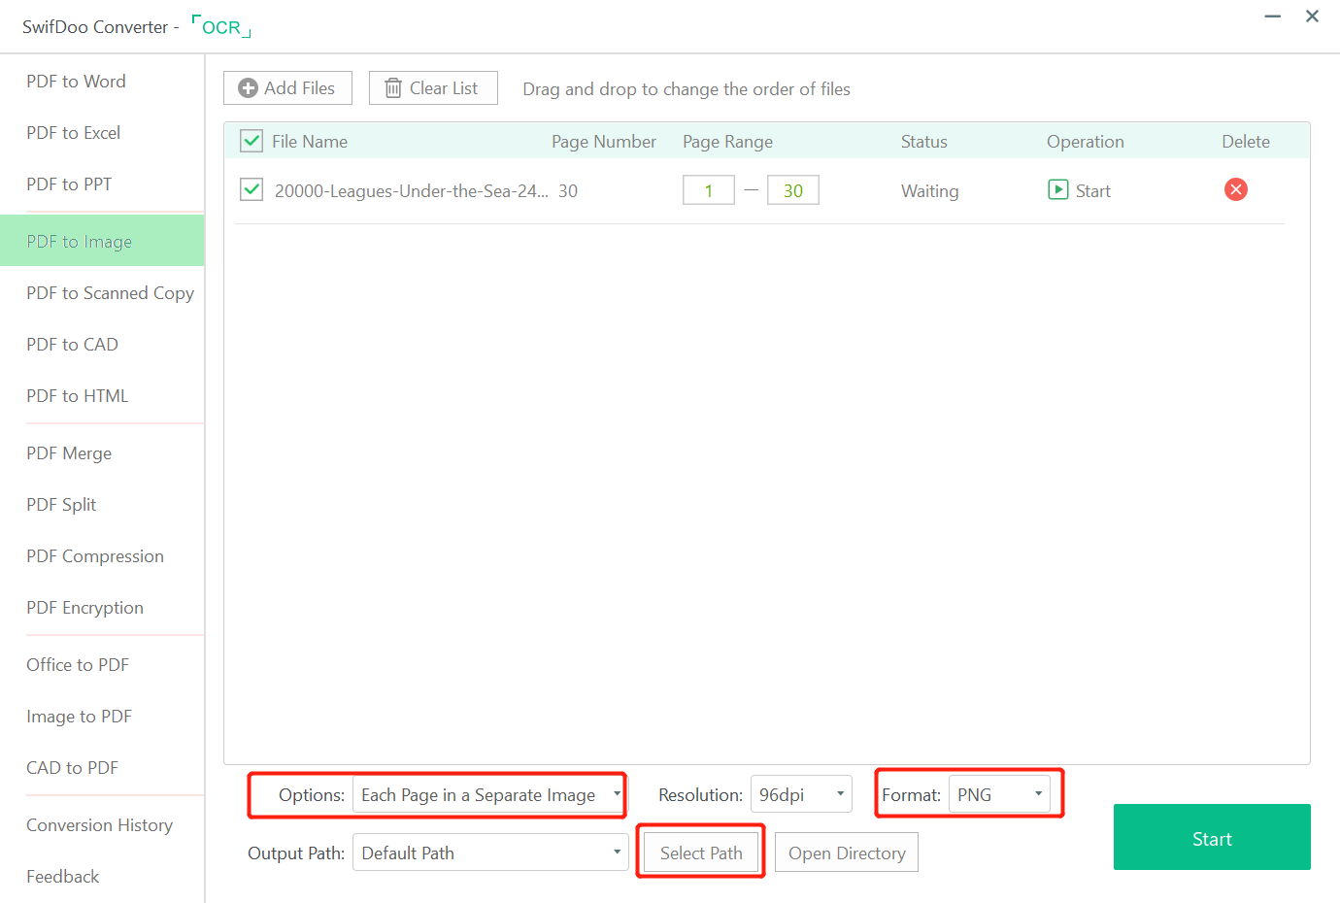The height and width of the screenshot is (903, 1340).
Task: Click the page range end field showing 30
Action: 793,190
